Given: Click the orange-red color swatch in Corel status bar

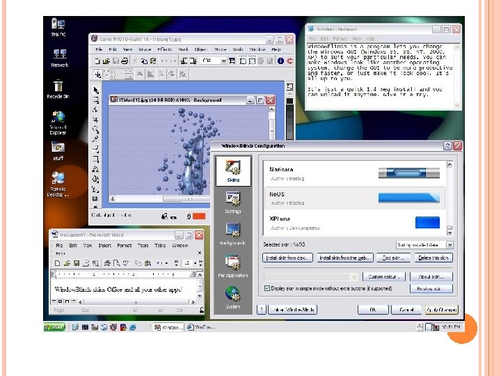Looking at the screenshot, I should pyautogui.click(x=199, y=217).
